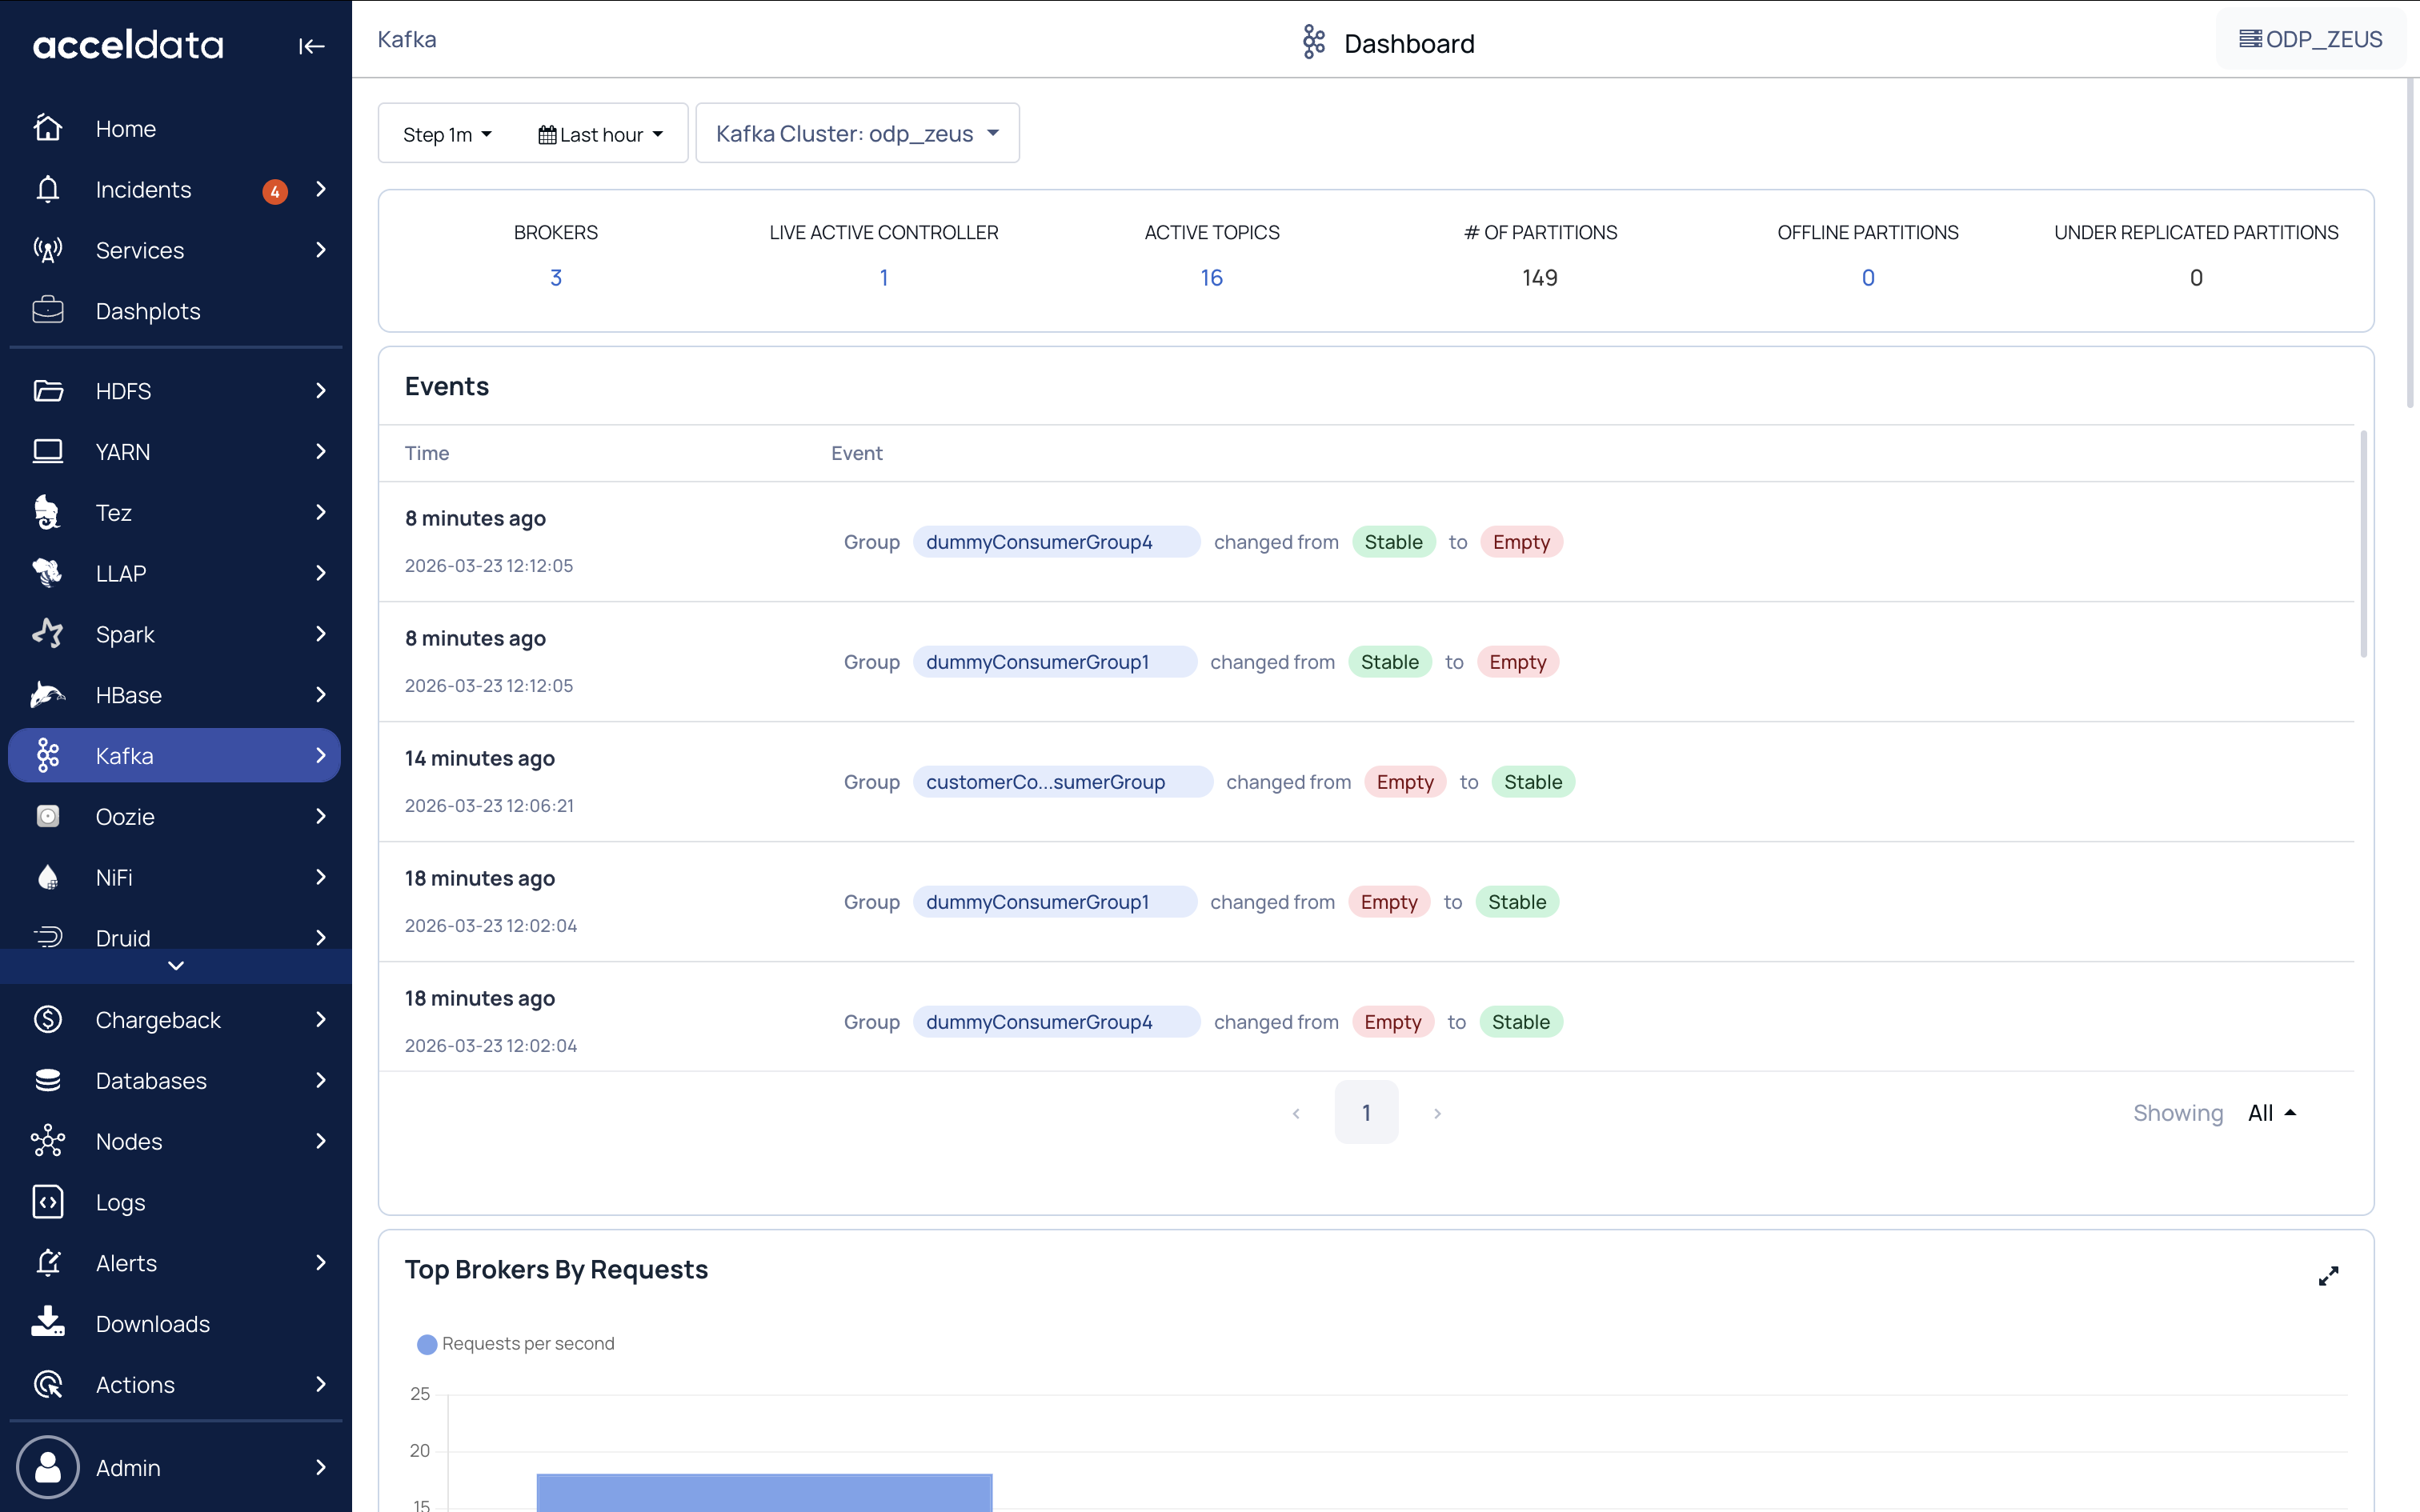Click the Incidents bell icon
Viewport: 2420px width, 1512px height.
47,189
